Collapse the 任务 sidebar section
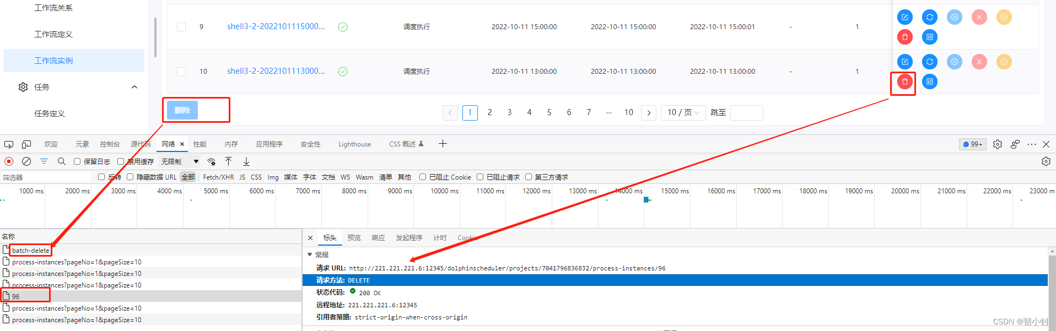The height and width of the screenshot is (331, 1056). (x=134, y=87)
